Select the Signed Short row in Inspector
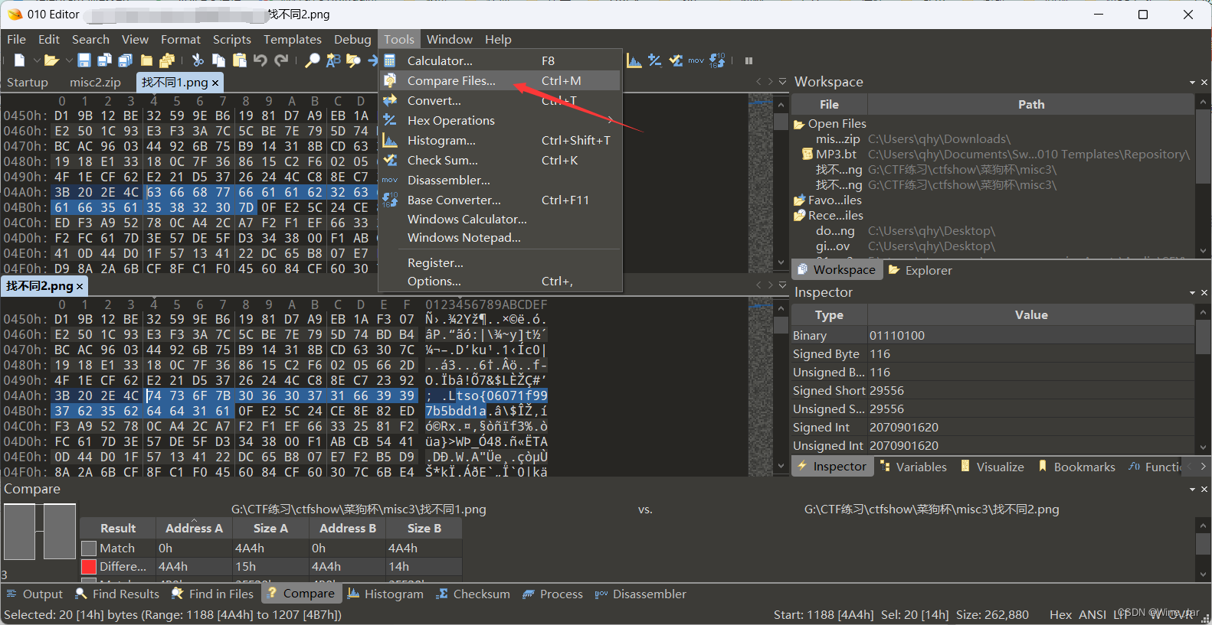 point(993,390)
